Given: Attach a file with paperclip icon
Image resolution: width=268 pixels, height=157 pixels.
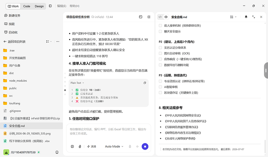Looking at the screenshot, I should [80, 147].
